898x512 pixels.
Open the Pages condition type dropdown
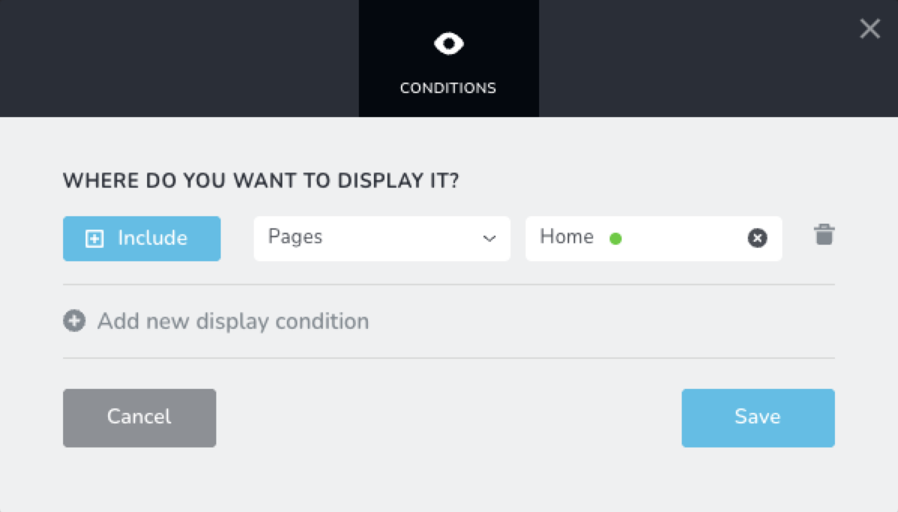pyautogui.click(x=381, y=239)
